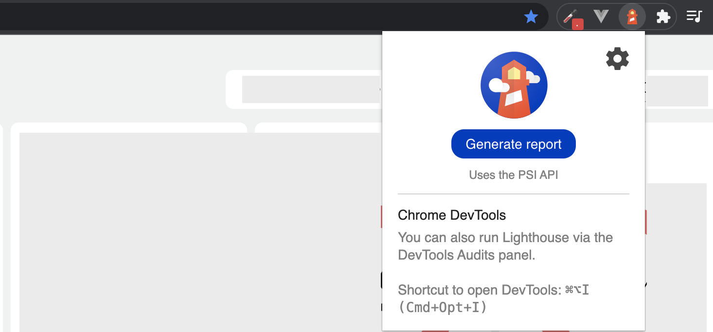Screen dimensions: 713x332
Task: Click the blue bookmark star icon
Action: (531, 17)
